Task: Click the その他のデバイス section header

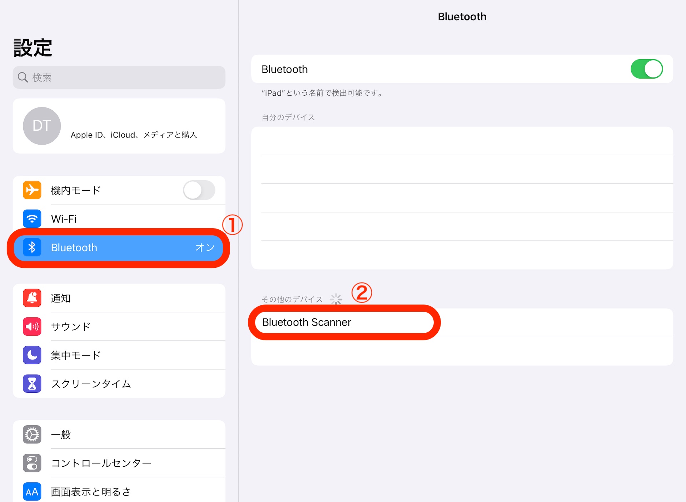Action: coord(292,299)
